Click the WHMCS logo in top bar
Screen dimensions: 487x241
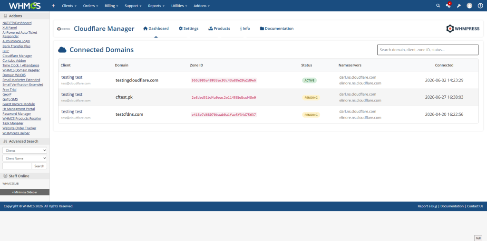[x=25, y=6]
